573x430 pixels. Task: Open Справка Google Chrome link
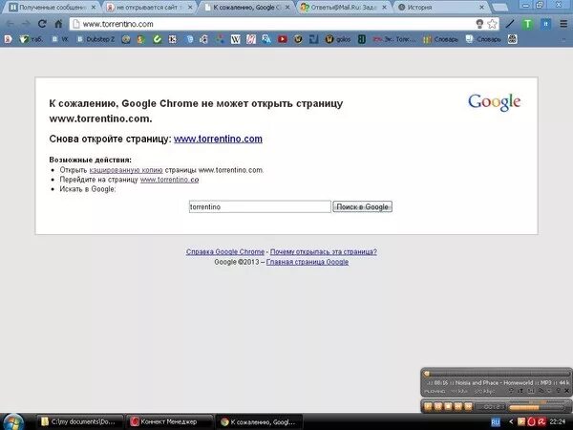(x=225, y=251)
